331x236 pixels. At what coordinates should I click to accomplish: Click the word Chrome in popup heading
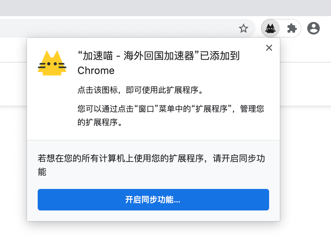[x=96, y=71]
